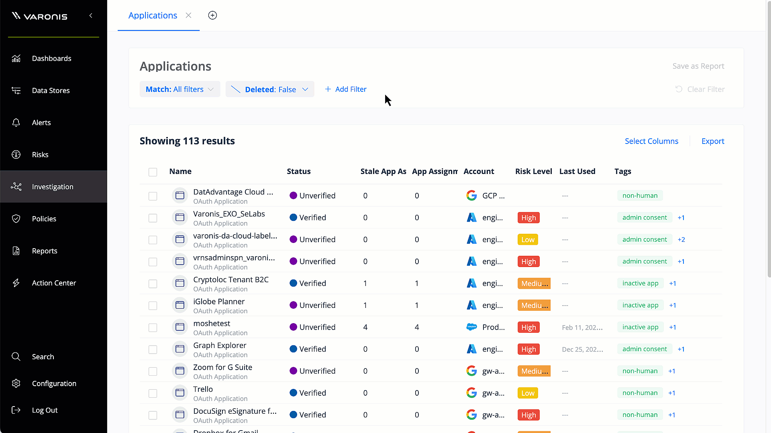Viewport: 771px width, 433px height.
Task: Check the box for Varonis_EXO_SeLabs row
Action: (x=153, y=218)
